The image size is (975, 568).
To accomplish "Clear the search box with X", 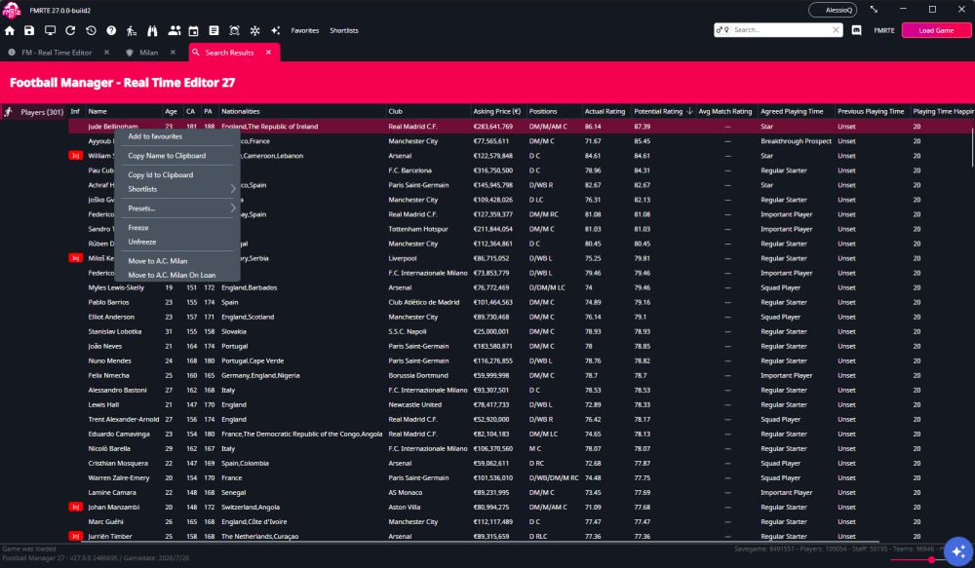I will [x=836, y=30].
